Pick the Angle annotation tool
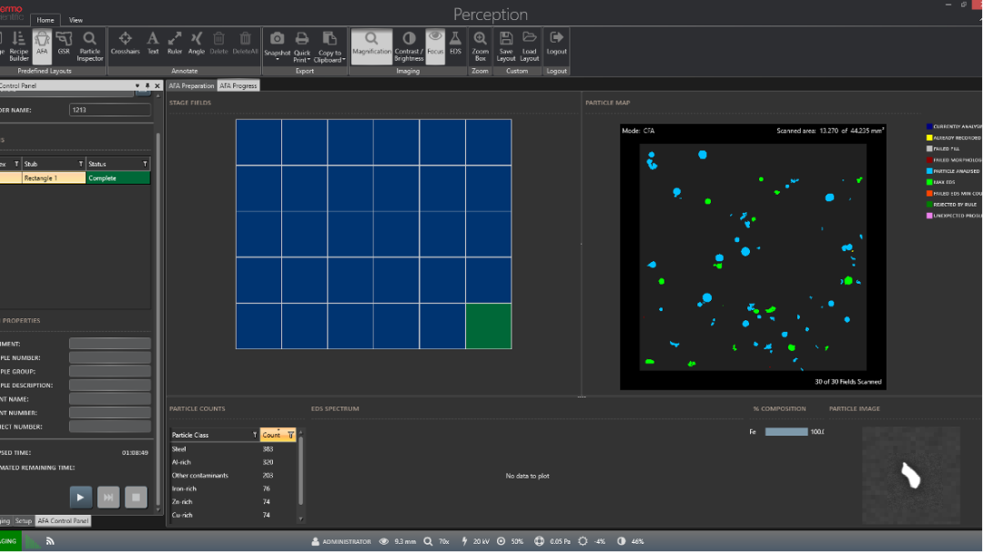Image resolution: width=983 pixels, height=553 pixels. tap(197, 44)
